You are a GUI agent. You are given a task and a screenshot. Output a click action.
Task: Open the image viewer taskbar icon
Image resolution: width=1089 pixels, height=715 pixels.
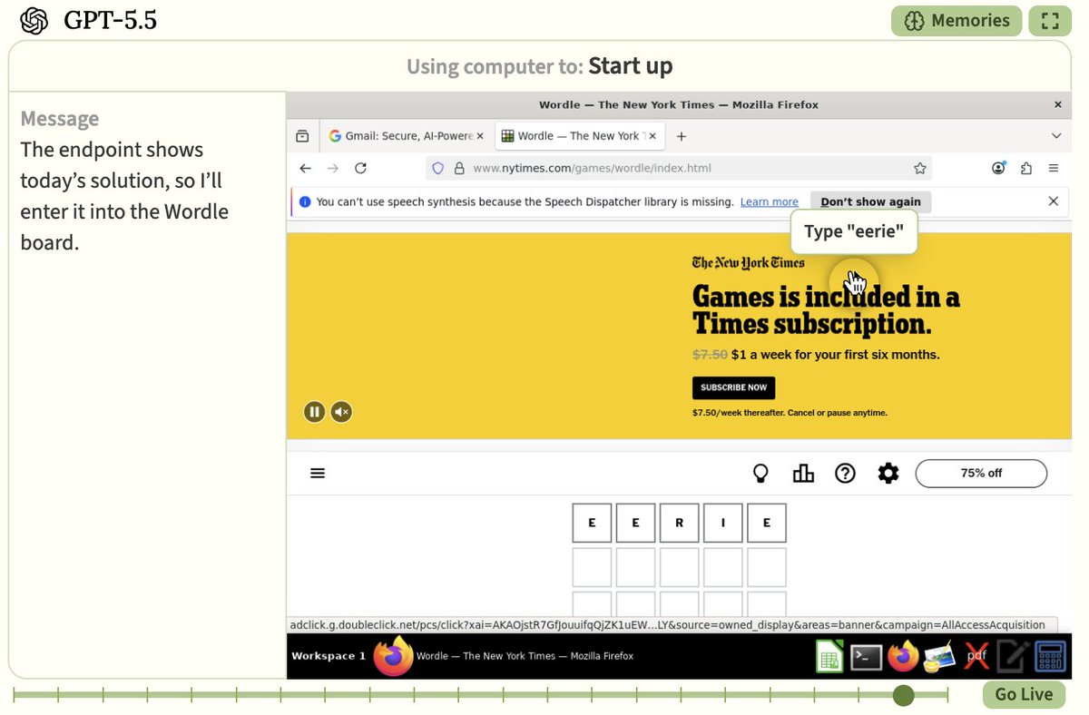click(x=939, y=657)
